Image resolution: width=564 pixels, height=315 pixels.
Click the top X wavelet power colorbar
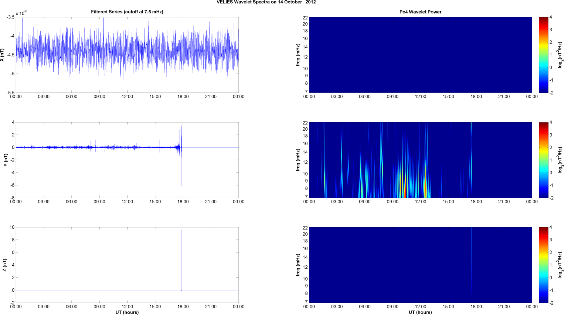543,55
